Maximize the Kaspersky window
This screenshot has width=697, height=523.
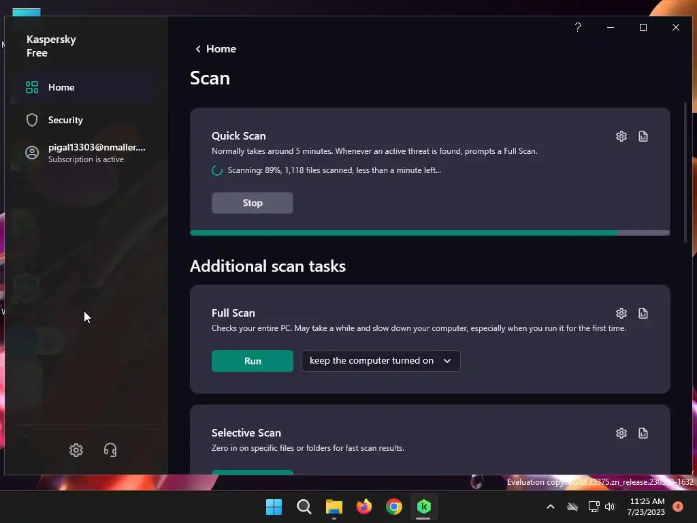[x=643, y=27]
